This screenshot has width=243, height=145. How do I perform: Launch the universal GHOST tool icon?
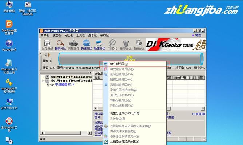(9, 124)
